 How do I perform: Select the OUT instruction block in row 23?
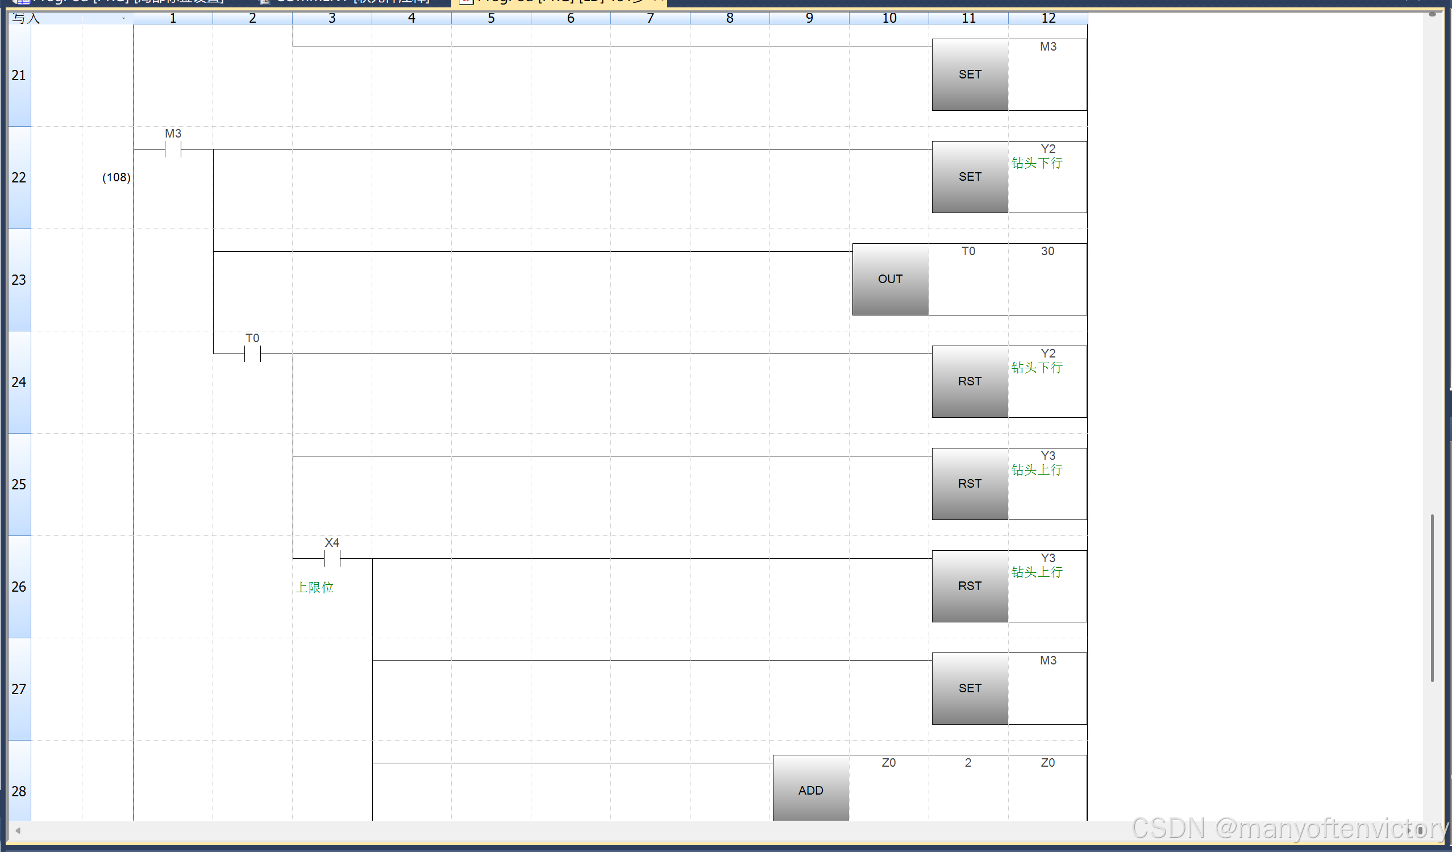coord(890,279)
